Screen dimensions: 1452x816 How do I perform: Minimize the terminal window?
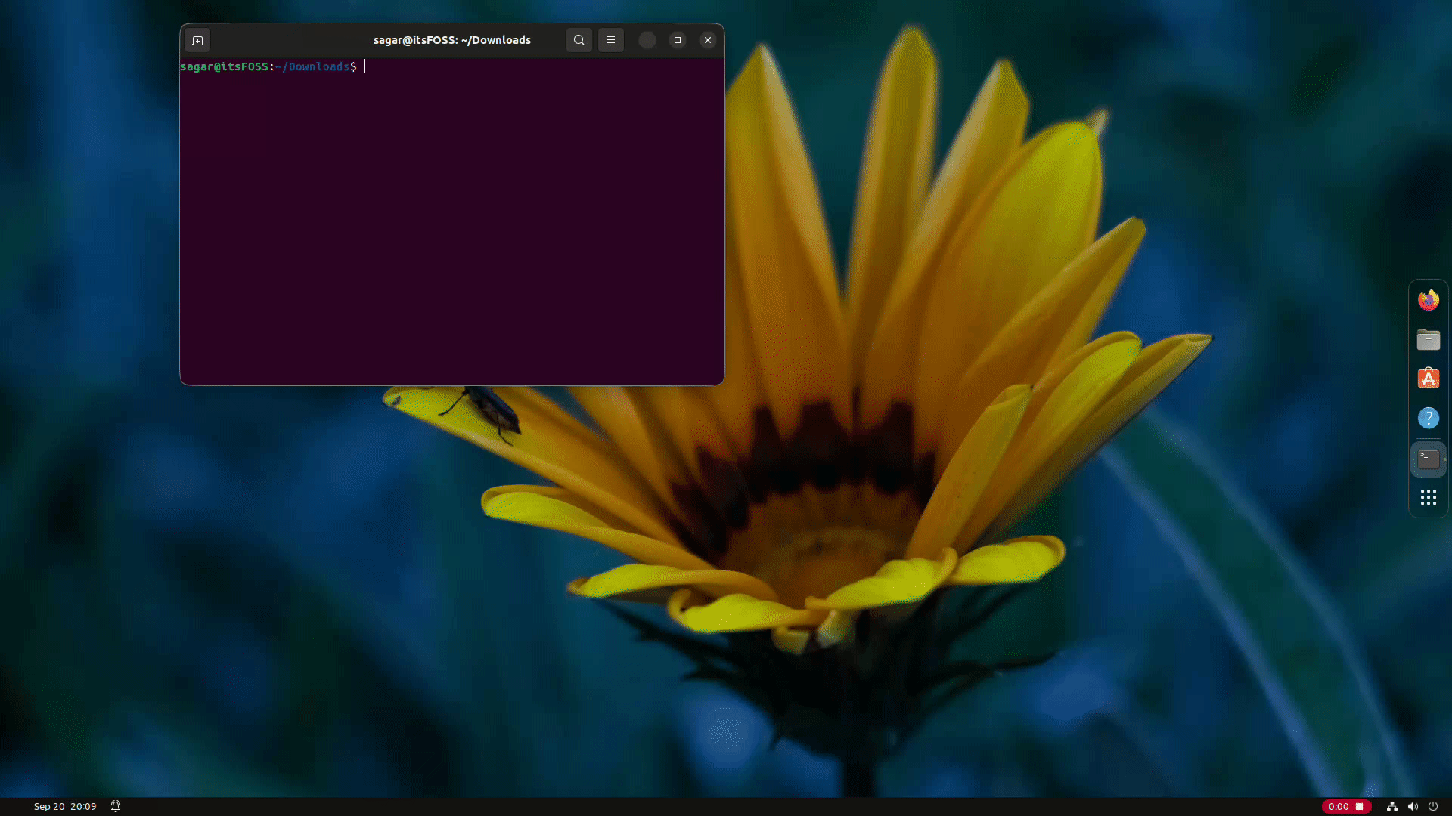(x=647, y=40)
